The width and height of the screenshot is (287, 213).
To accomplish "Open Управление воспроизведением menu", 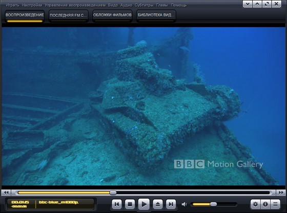I will point(75,5).
